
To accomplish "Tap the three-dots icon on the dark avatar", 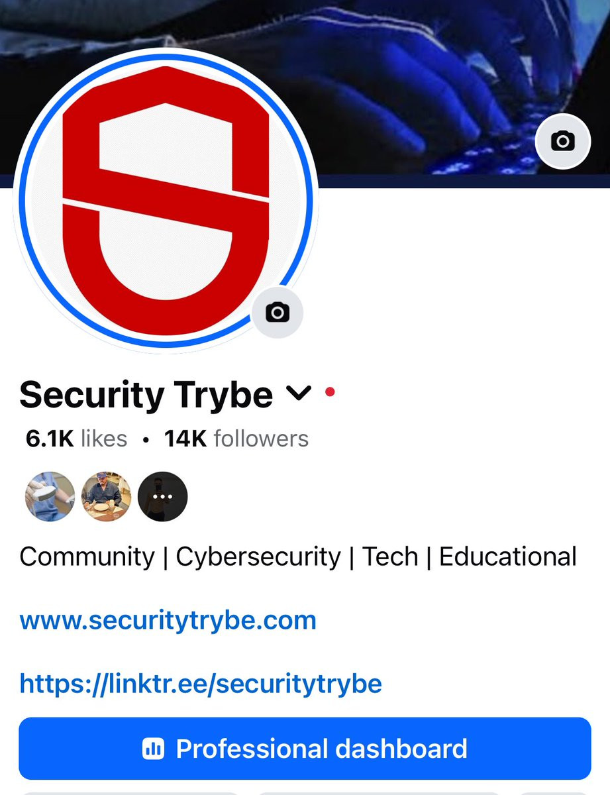I will point(163,497).
